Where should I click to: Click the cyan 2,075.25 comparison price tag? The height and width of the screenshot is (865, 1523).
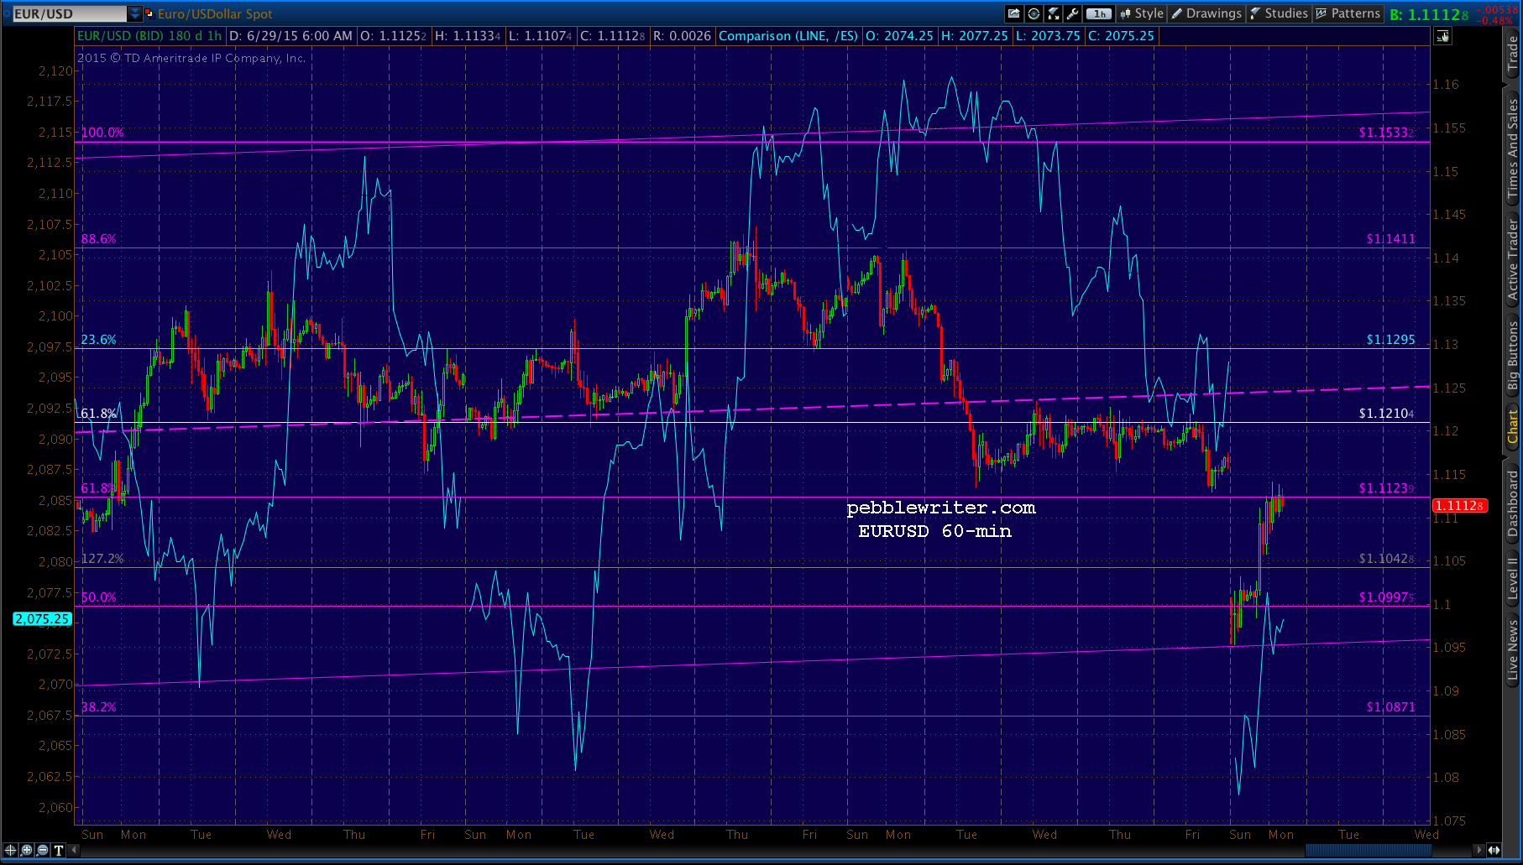click(43, 619)
